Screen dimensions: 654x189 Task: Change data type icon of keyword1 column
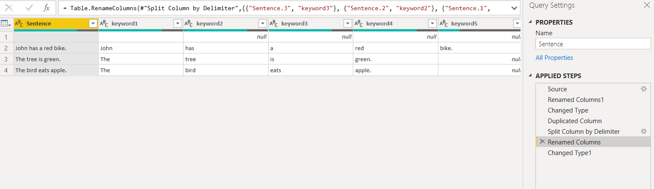click(x=104, y=24)
